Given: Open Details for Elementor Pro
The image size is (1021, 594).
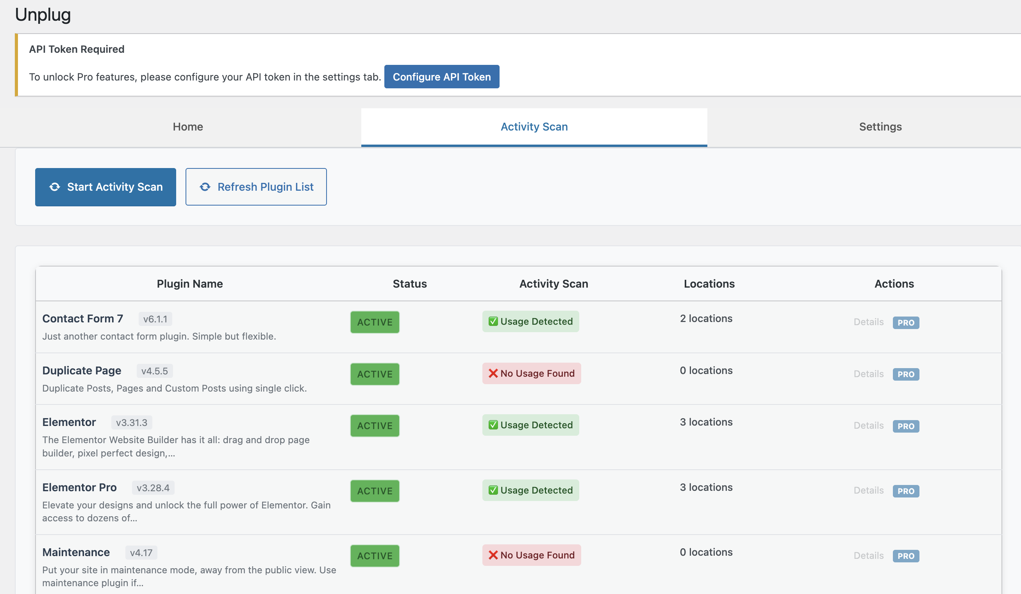Looking at the screenshot, I should 868,490.
